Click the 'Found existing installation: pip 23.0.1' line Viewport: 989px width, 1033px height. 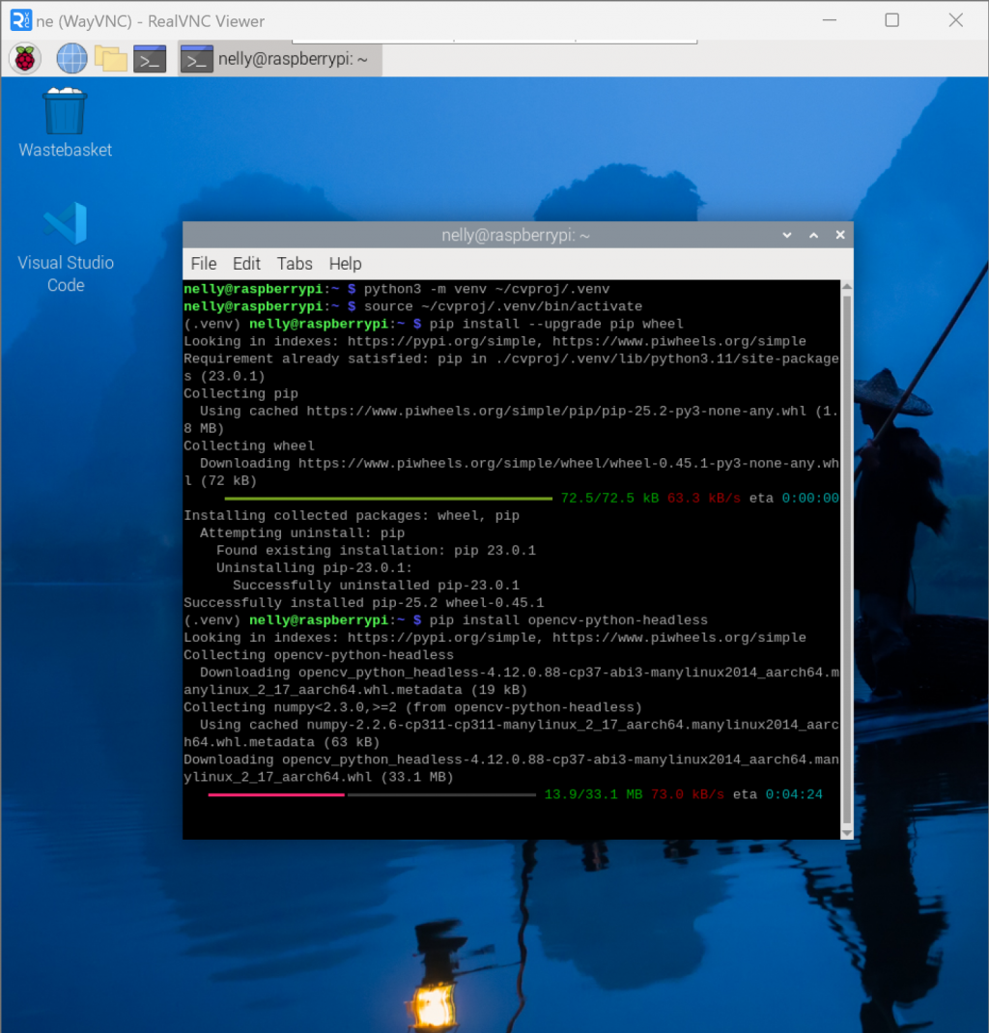click(376, 551)
